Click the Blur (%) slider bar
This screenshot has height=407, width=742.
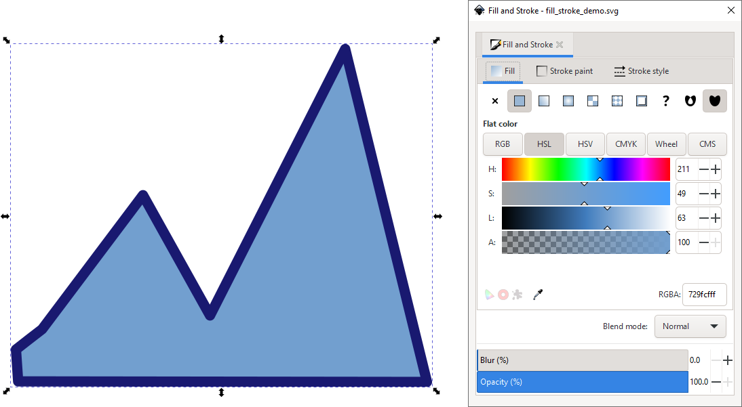point(582,360)
